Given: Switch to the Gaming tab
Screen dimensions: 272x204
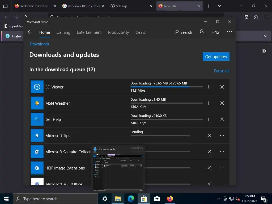Looking at the screenshot, I should coord(63,32).
